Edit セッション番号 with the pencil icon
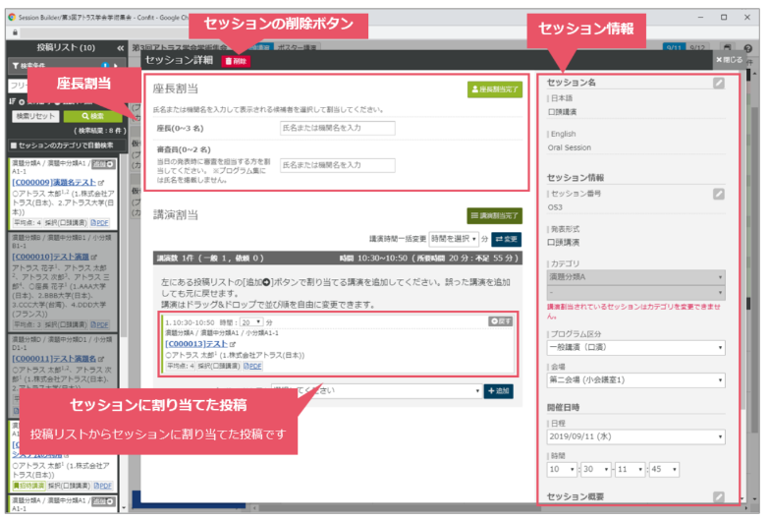Screen dimensions: 769x520 719,195
